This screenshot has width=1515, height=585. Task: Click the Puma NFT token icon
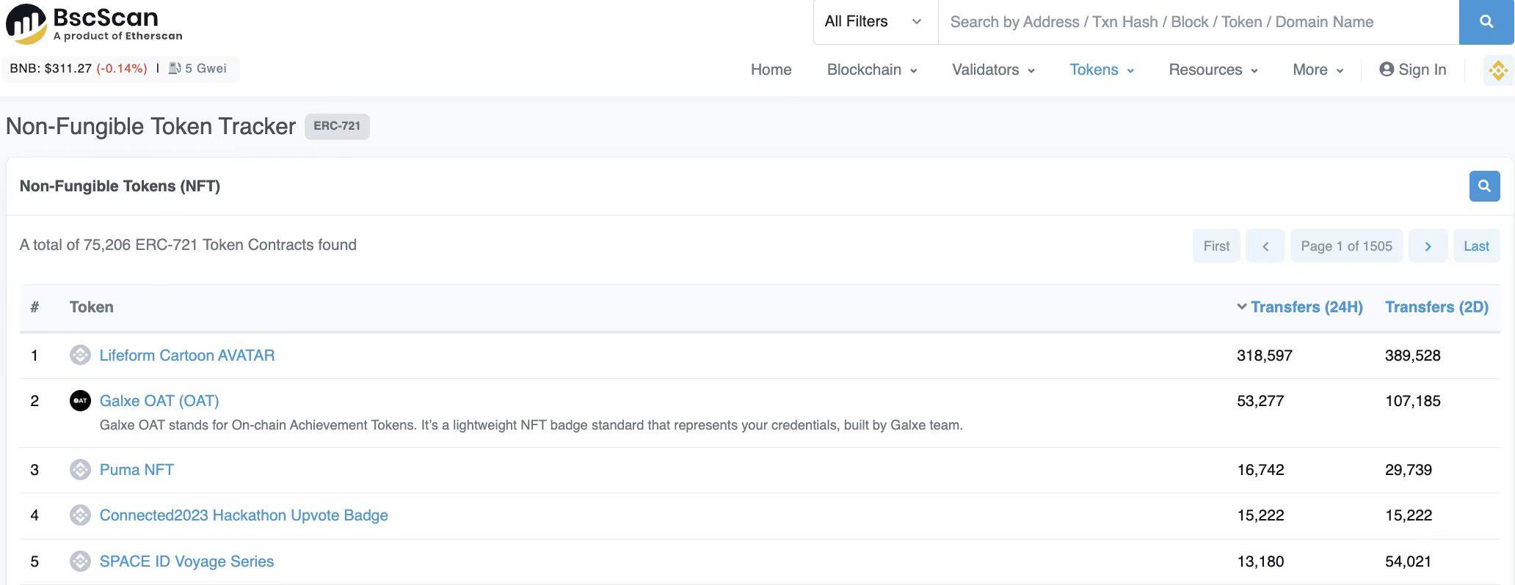point(80,470)
